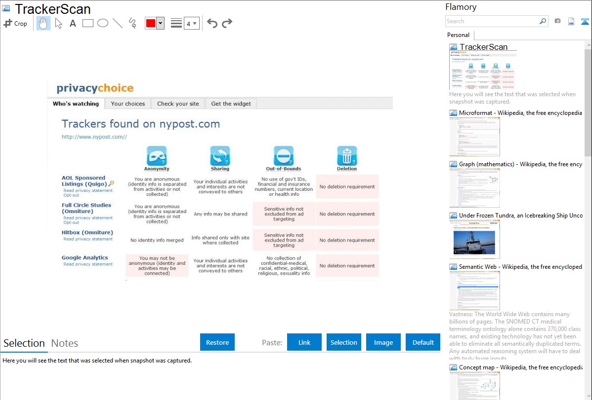Click the search magnifier icon
Image resolution: width=592 pixels, height=400 pixels.
[x=543, y=21]
